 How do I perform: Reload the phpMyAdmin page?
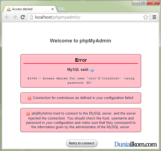(23, 17)
